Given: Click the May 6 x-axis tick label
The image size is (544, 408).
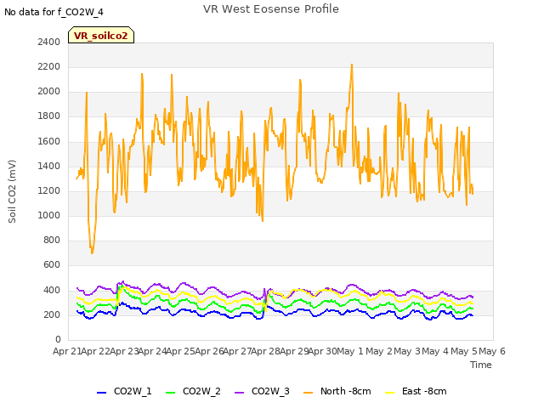Looking at the screenshot, I should pyautogui.click(x=492, y=351).
